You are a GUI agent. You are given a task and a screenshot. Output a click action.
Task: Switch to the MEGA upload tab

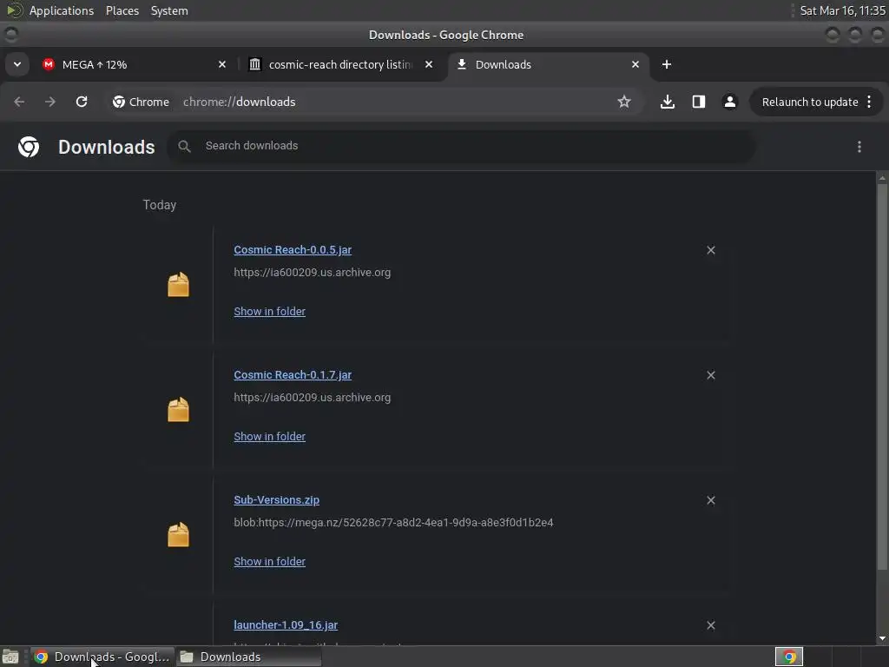(x=133, y=64)
